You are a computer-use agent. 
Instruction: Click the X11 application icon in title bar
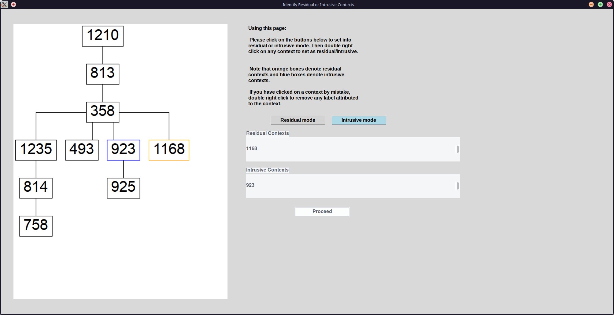4,4
